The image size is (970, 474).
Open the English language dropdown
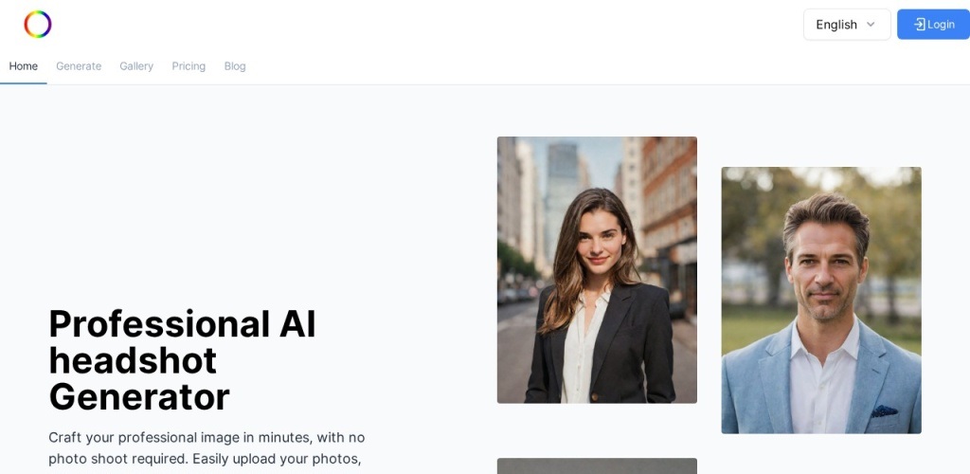coord(847,25)
